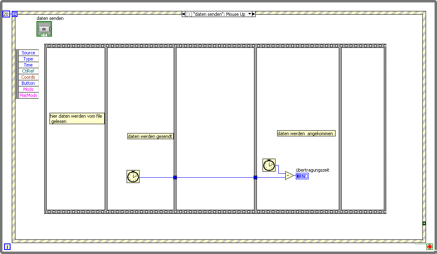437x254 pixels.
Task: Go to next event case using right arrow
Action: click(x=254, y=14)
